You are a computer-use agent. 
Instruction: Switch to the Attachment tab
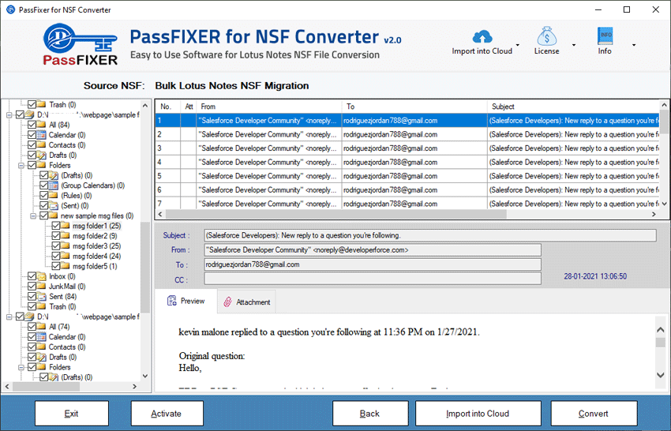[246, 302]
